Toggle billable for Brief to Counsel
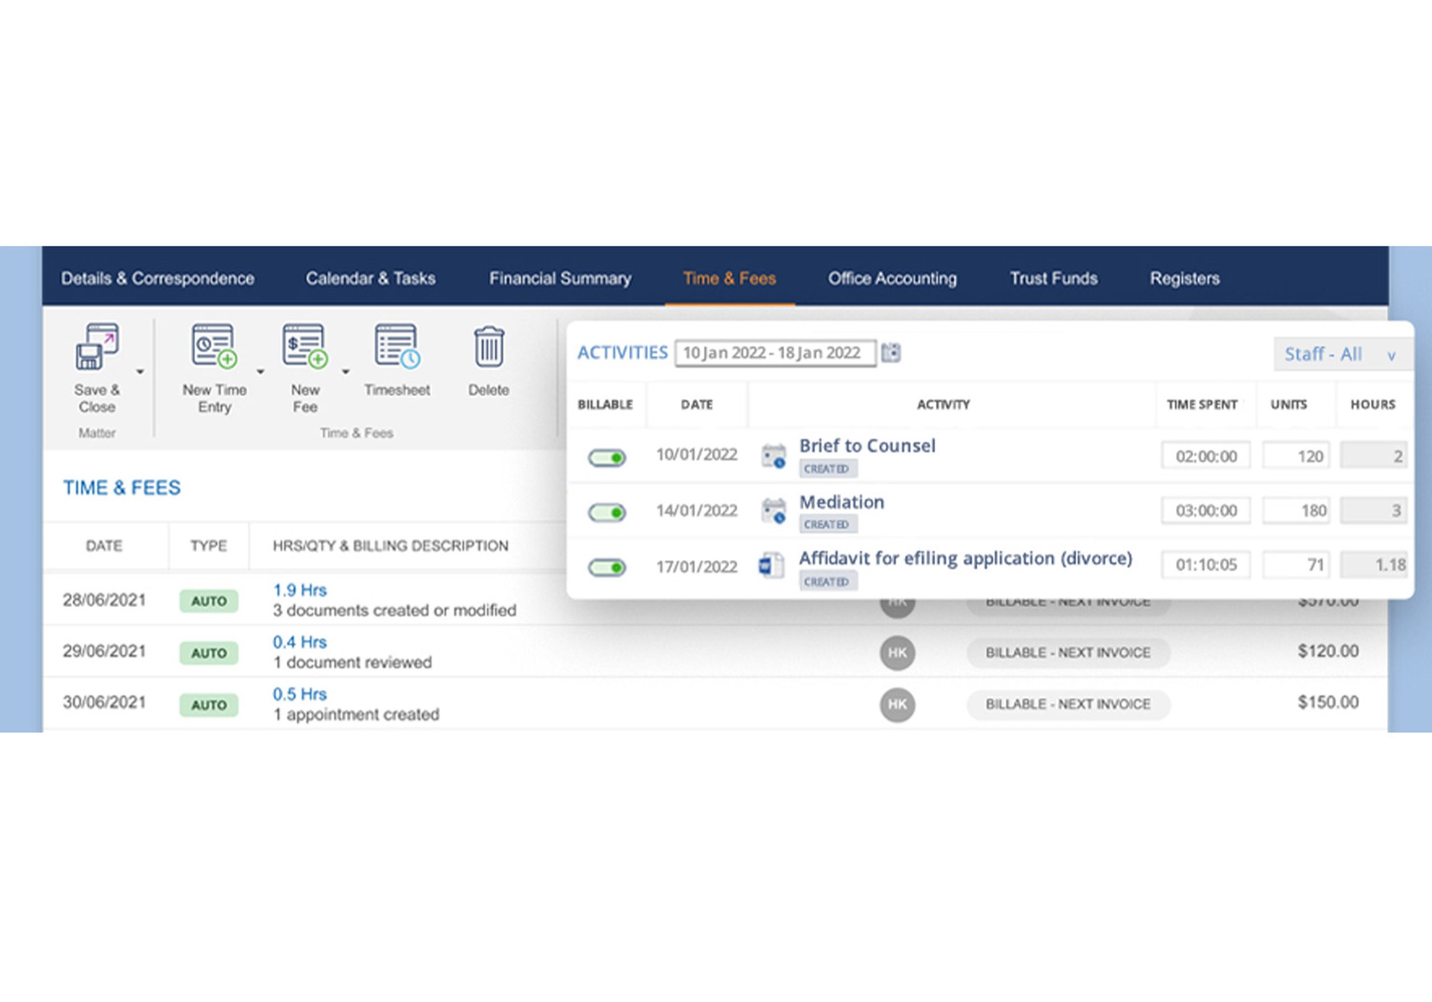Viewport: 1432px width, 1002px height. click(607, 459)
